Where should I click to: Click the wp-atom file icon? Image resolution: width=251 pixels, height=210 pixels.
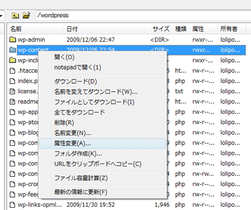(x=12, y=122)
